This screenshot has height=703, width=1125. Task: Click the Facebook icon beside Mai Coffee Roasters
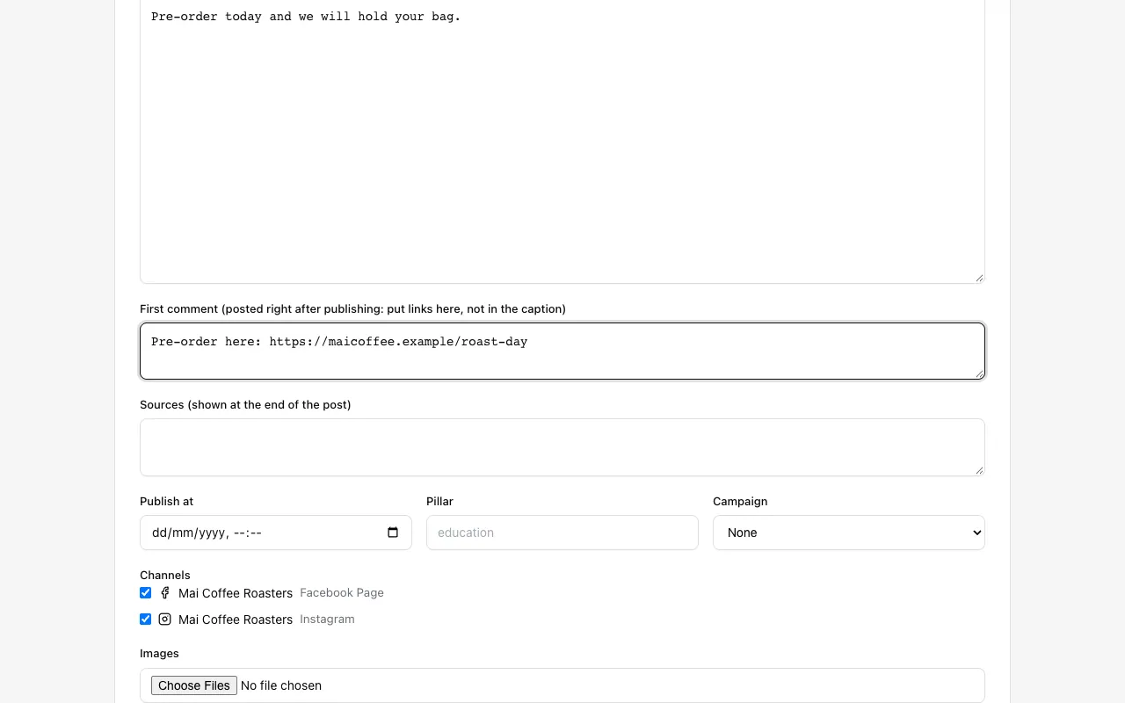click(x=164, y=593)
